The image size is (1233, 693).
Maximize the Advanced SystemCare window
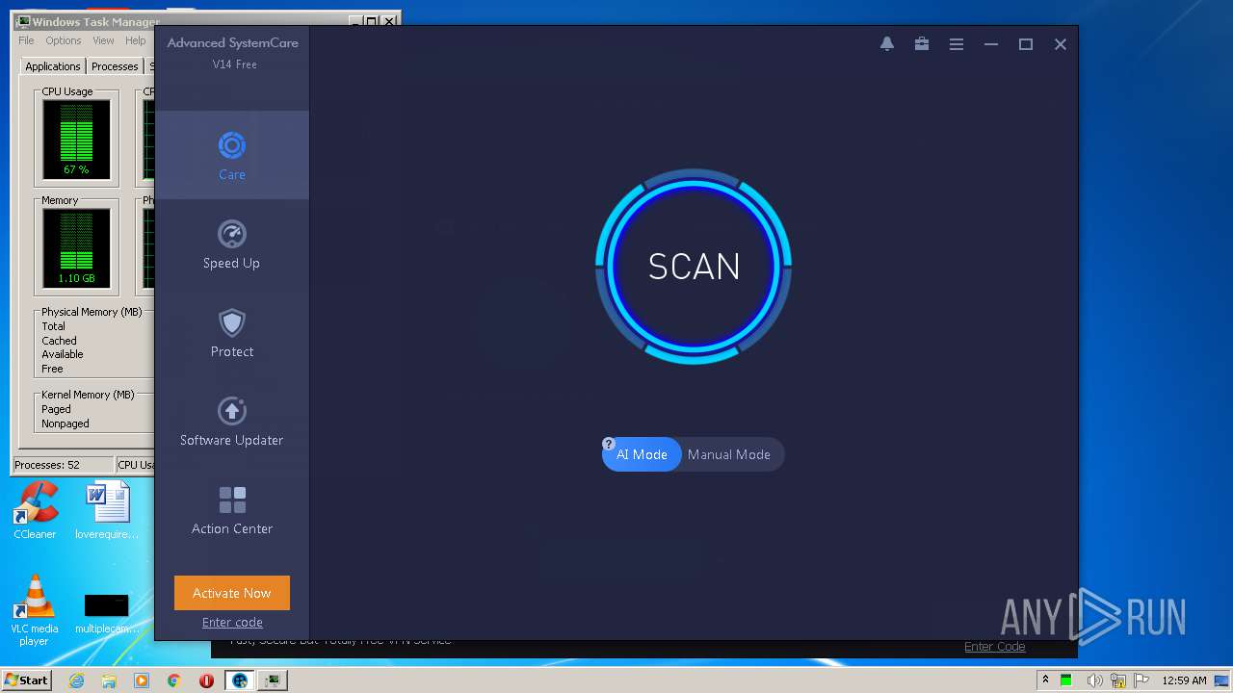[x=1026, y=44]
